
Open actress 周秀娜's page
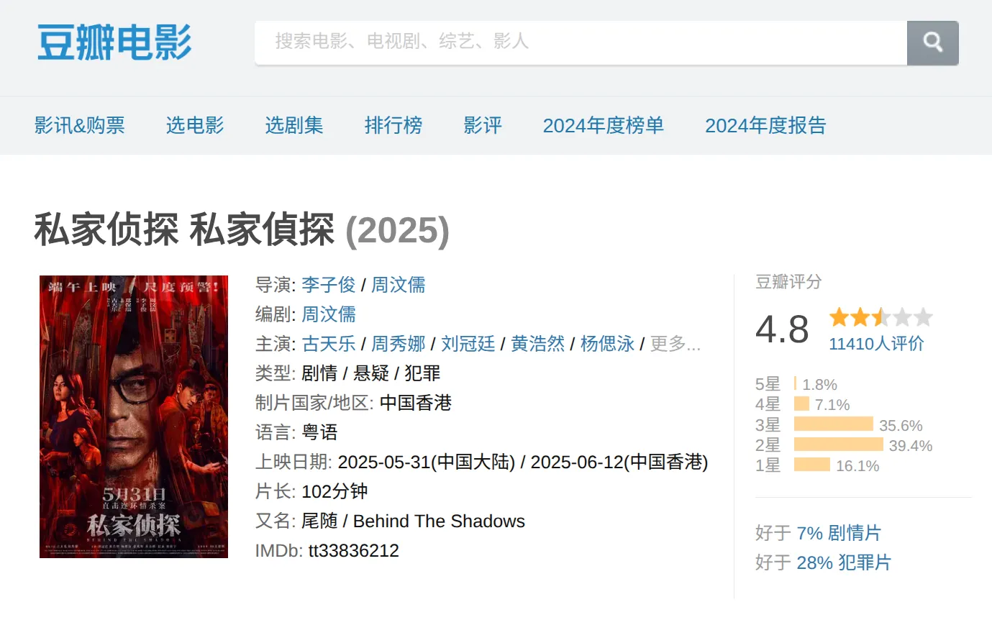coord(399,344)
